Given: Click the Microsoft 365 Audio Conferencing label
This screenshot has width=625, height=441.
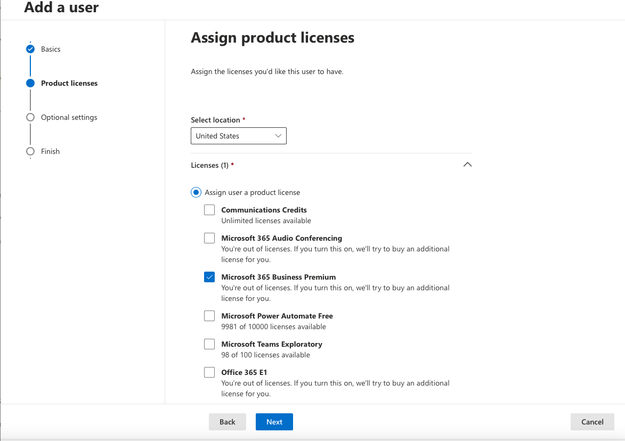Looking at the screenshot, I should pyautogui.click(x=282, y=238).
